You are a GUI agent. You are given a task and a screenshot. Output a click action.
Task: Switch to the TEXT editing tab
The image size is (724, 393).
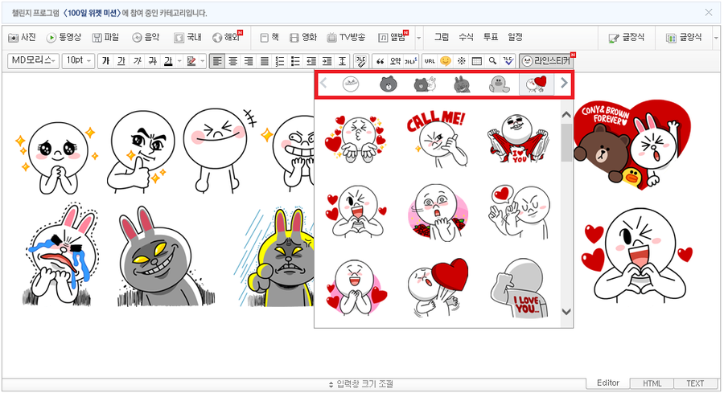point(695,384)
